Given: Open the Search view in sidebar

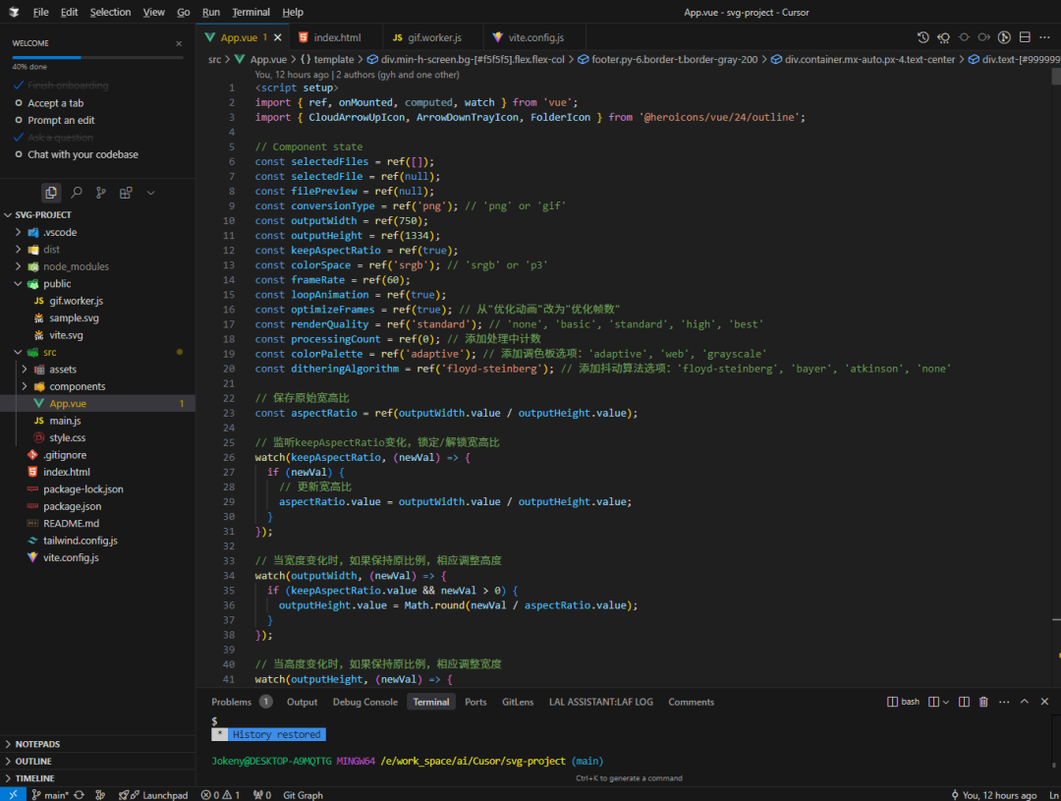Looking at the screenshot, I should point(76,193).
